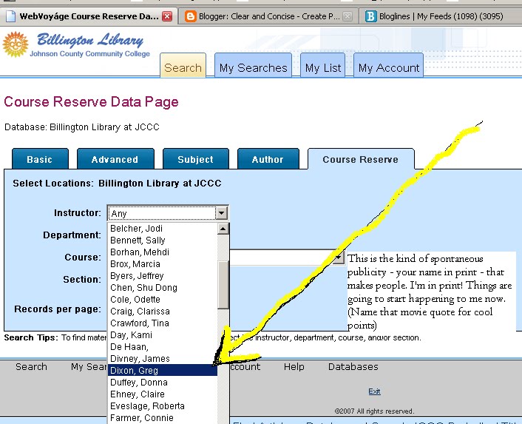Click the instructor list scrollbar thumb
The width and height of the screenshot is (522, 424).
[x=223, y=285]
